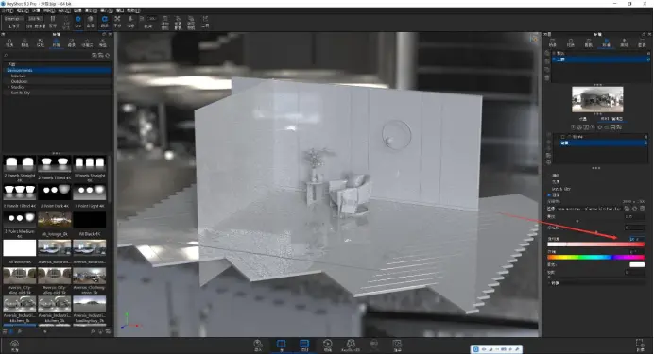Click the Render icon in the bottom toolbar
654x354 pixels.
pyautogui.click(x=397, y=346)
